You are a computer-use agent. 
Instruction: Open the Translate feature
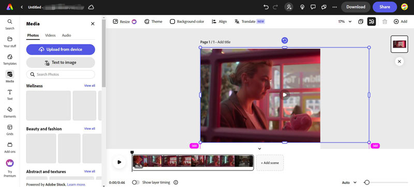[249, 22]
